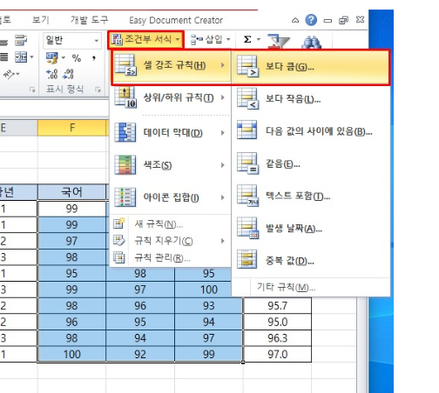Image resolution: width=439 pixels, height=393 pixels.
Task: Open the Easy Document Creator tab
Action: click(x=176, y=20)
